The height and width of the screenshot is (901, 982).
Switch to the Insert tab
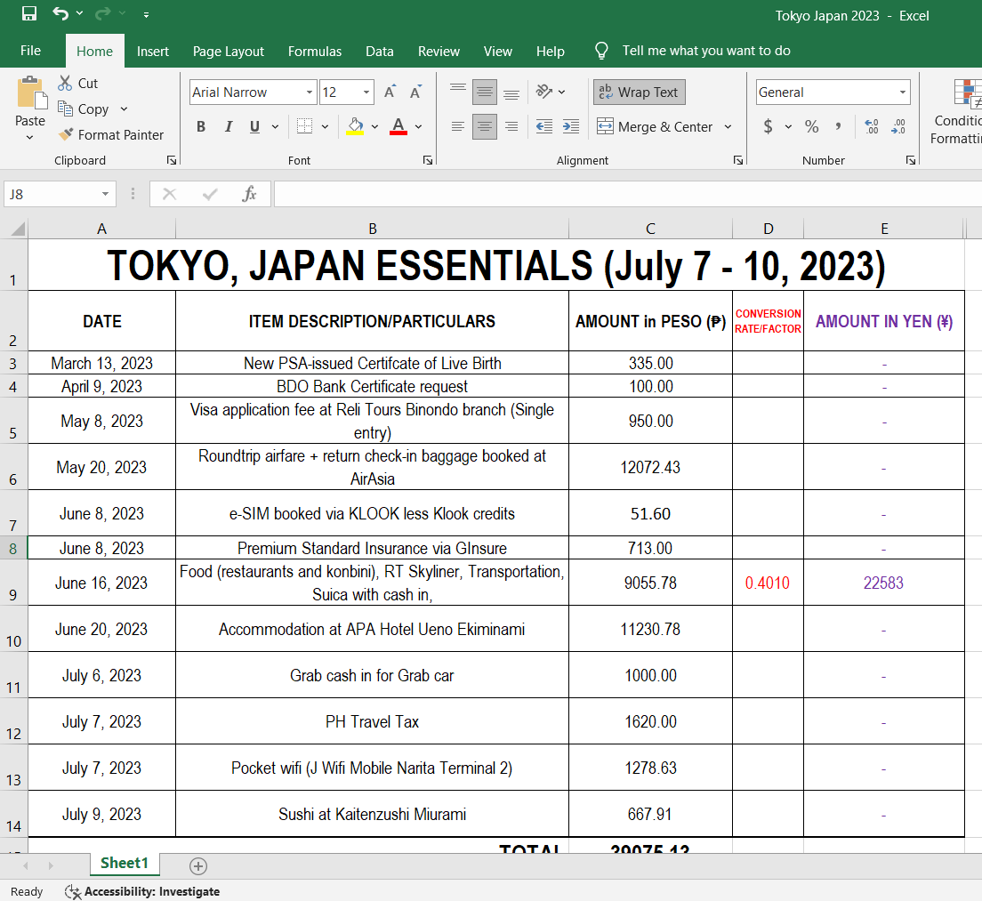pyautogui.click(x=153, y=52)
